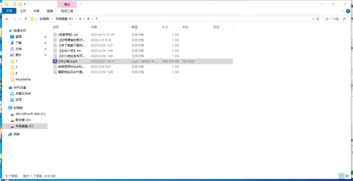This screenshot has height=181, width=353.
Task: Switch to the 共享 ribbon tab
Action: coord(36,11)
